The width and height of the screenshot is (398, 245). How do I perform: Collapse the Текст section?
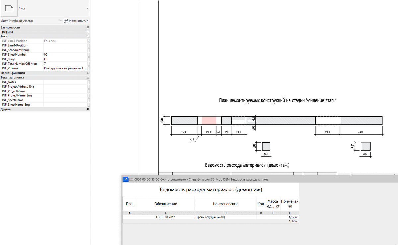click(88, 36)
